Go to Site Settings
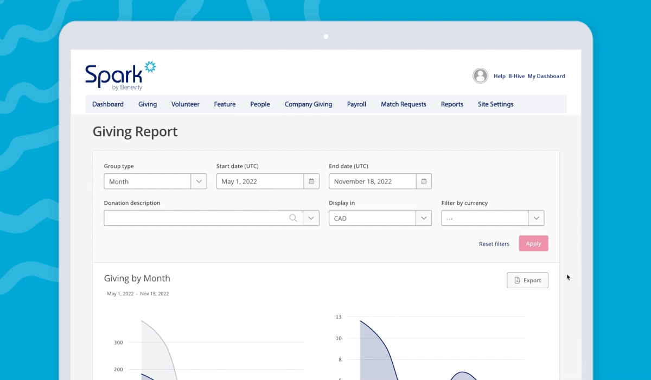 (x=496, y=104)
